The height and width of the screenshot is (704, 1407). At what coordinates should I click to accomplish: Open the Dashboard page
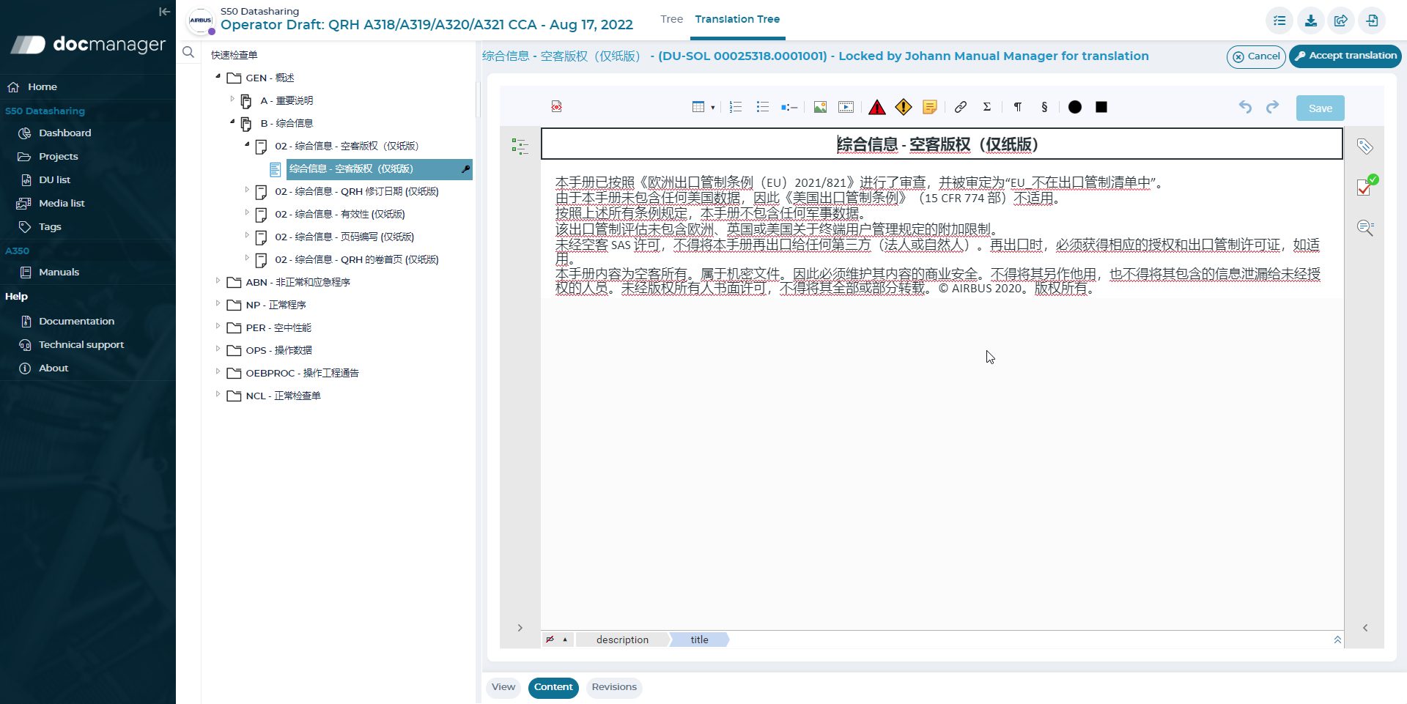(64, 133)
